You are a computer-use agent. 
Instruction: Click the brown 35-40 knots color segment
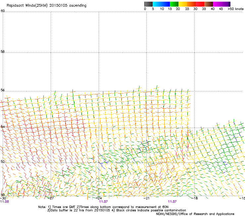tap(209, 4)
